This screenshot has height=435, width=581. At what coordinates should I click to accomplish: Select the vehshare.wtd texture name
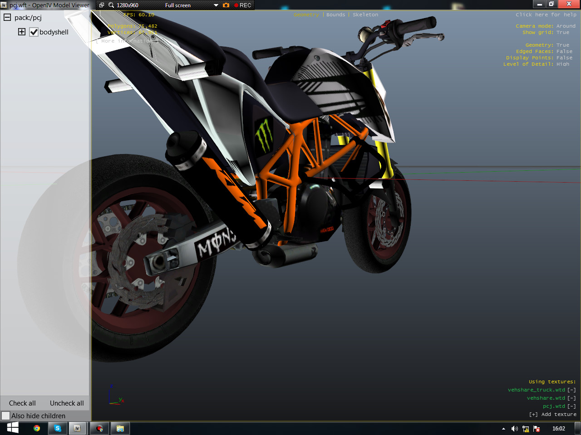546,398
